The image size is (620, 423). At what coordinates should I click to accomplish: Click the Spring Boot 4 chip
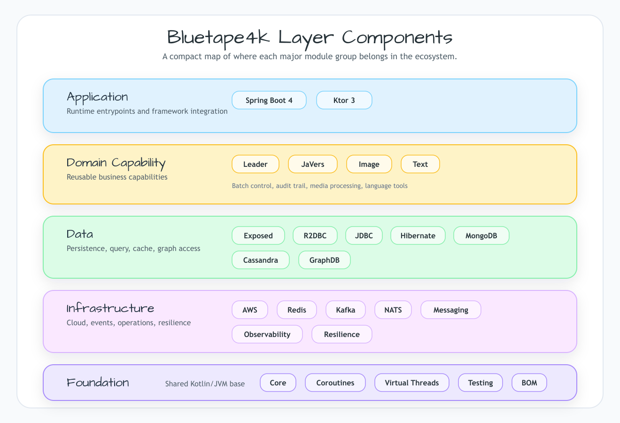point(269,100)
